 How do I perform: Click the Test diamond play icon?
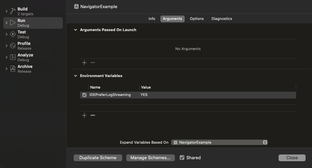point(13,34)
